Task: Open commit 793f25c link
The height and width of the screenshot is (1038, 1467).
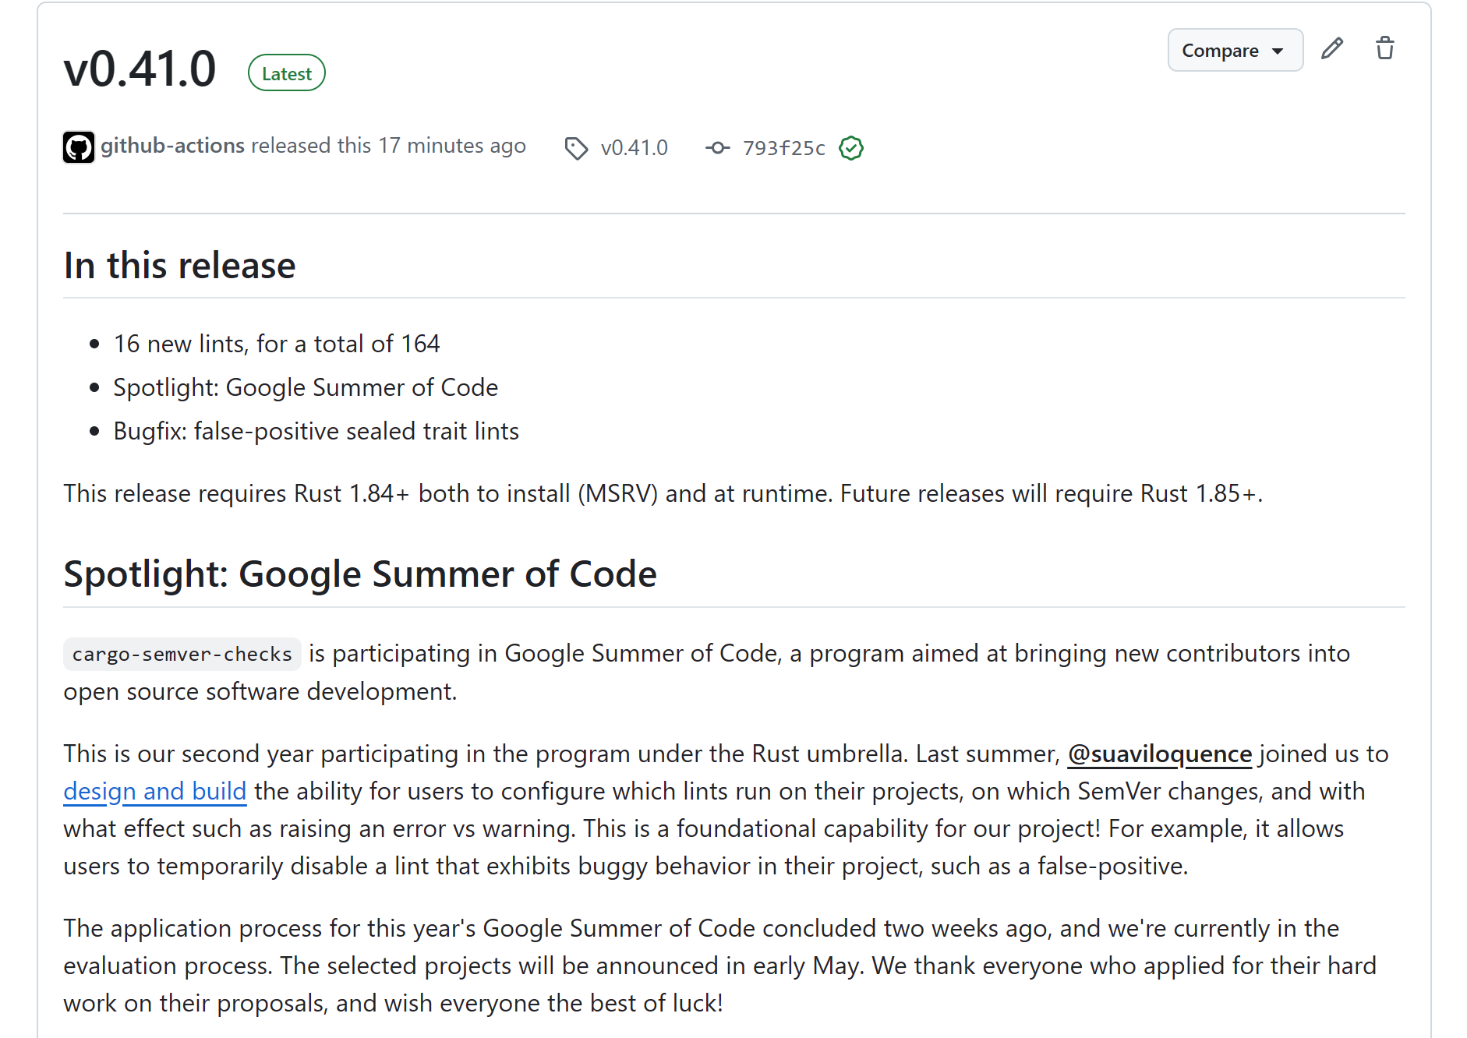Action: [x=783, y=148]
